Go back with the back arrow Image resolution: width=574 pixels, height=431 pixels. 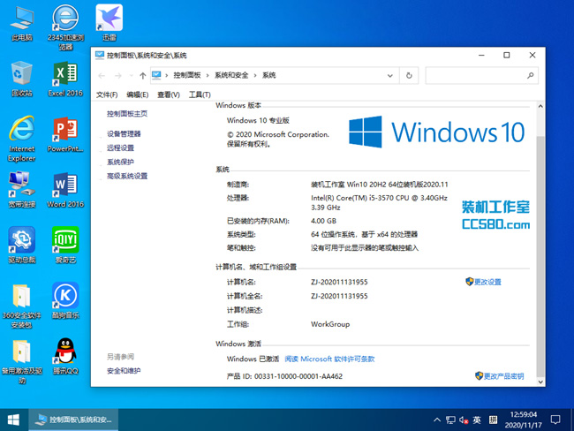point(102,76)
